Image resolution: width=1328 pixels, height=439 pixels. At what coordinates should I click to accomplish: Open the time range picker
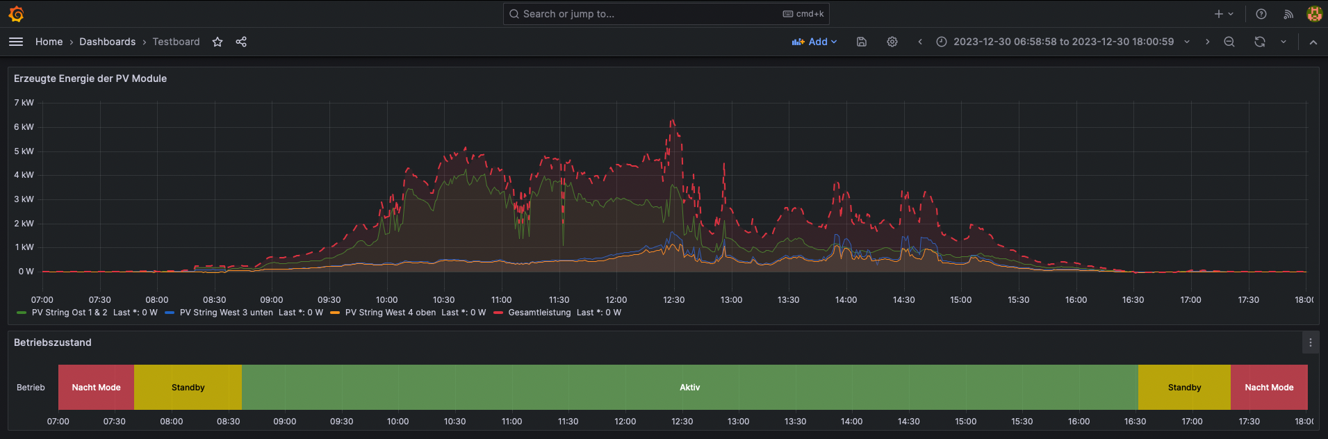(1063, 42)
